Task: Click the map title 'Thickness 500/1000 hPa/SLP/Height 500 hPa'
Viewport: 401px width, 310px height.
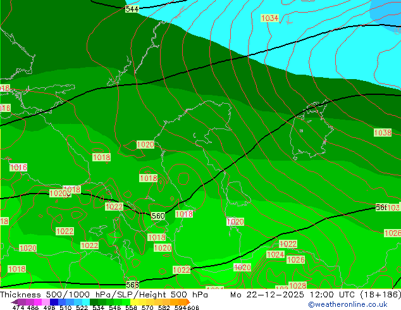Action: coord(104,295)
